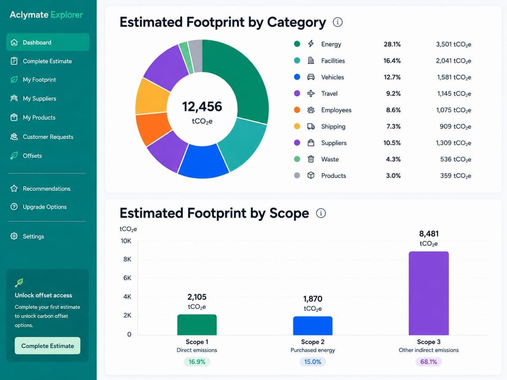This screenshot has width=507, height=380.
Task: Click info icon beside Footprint by Scope
Action: coord(321,213)
